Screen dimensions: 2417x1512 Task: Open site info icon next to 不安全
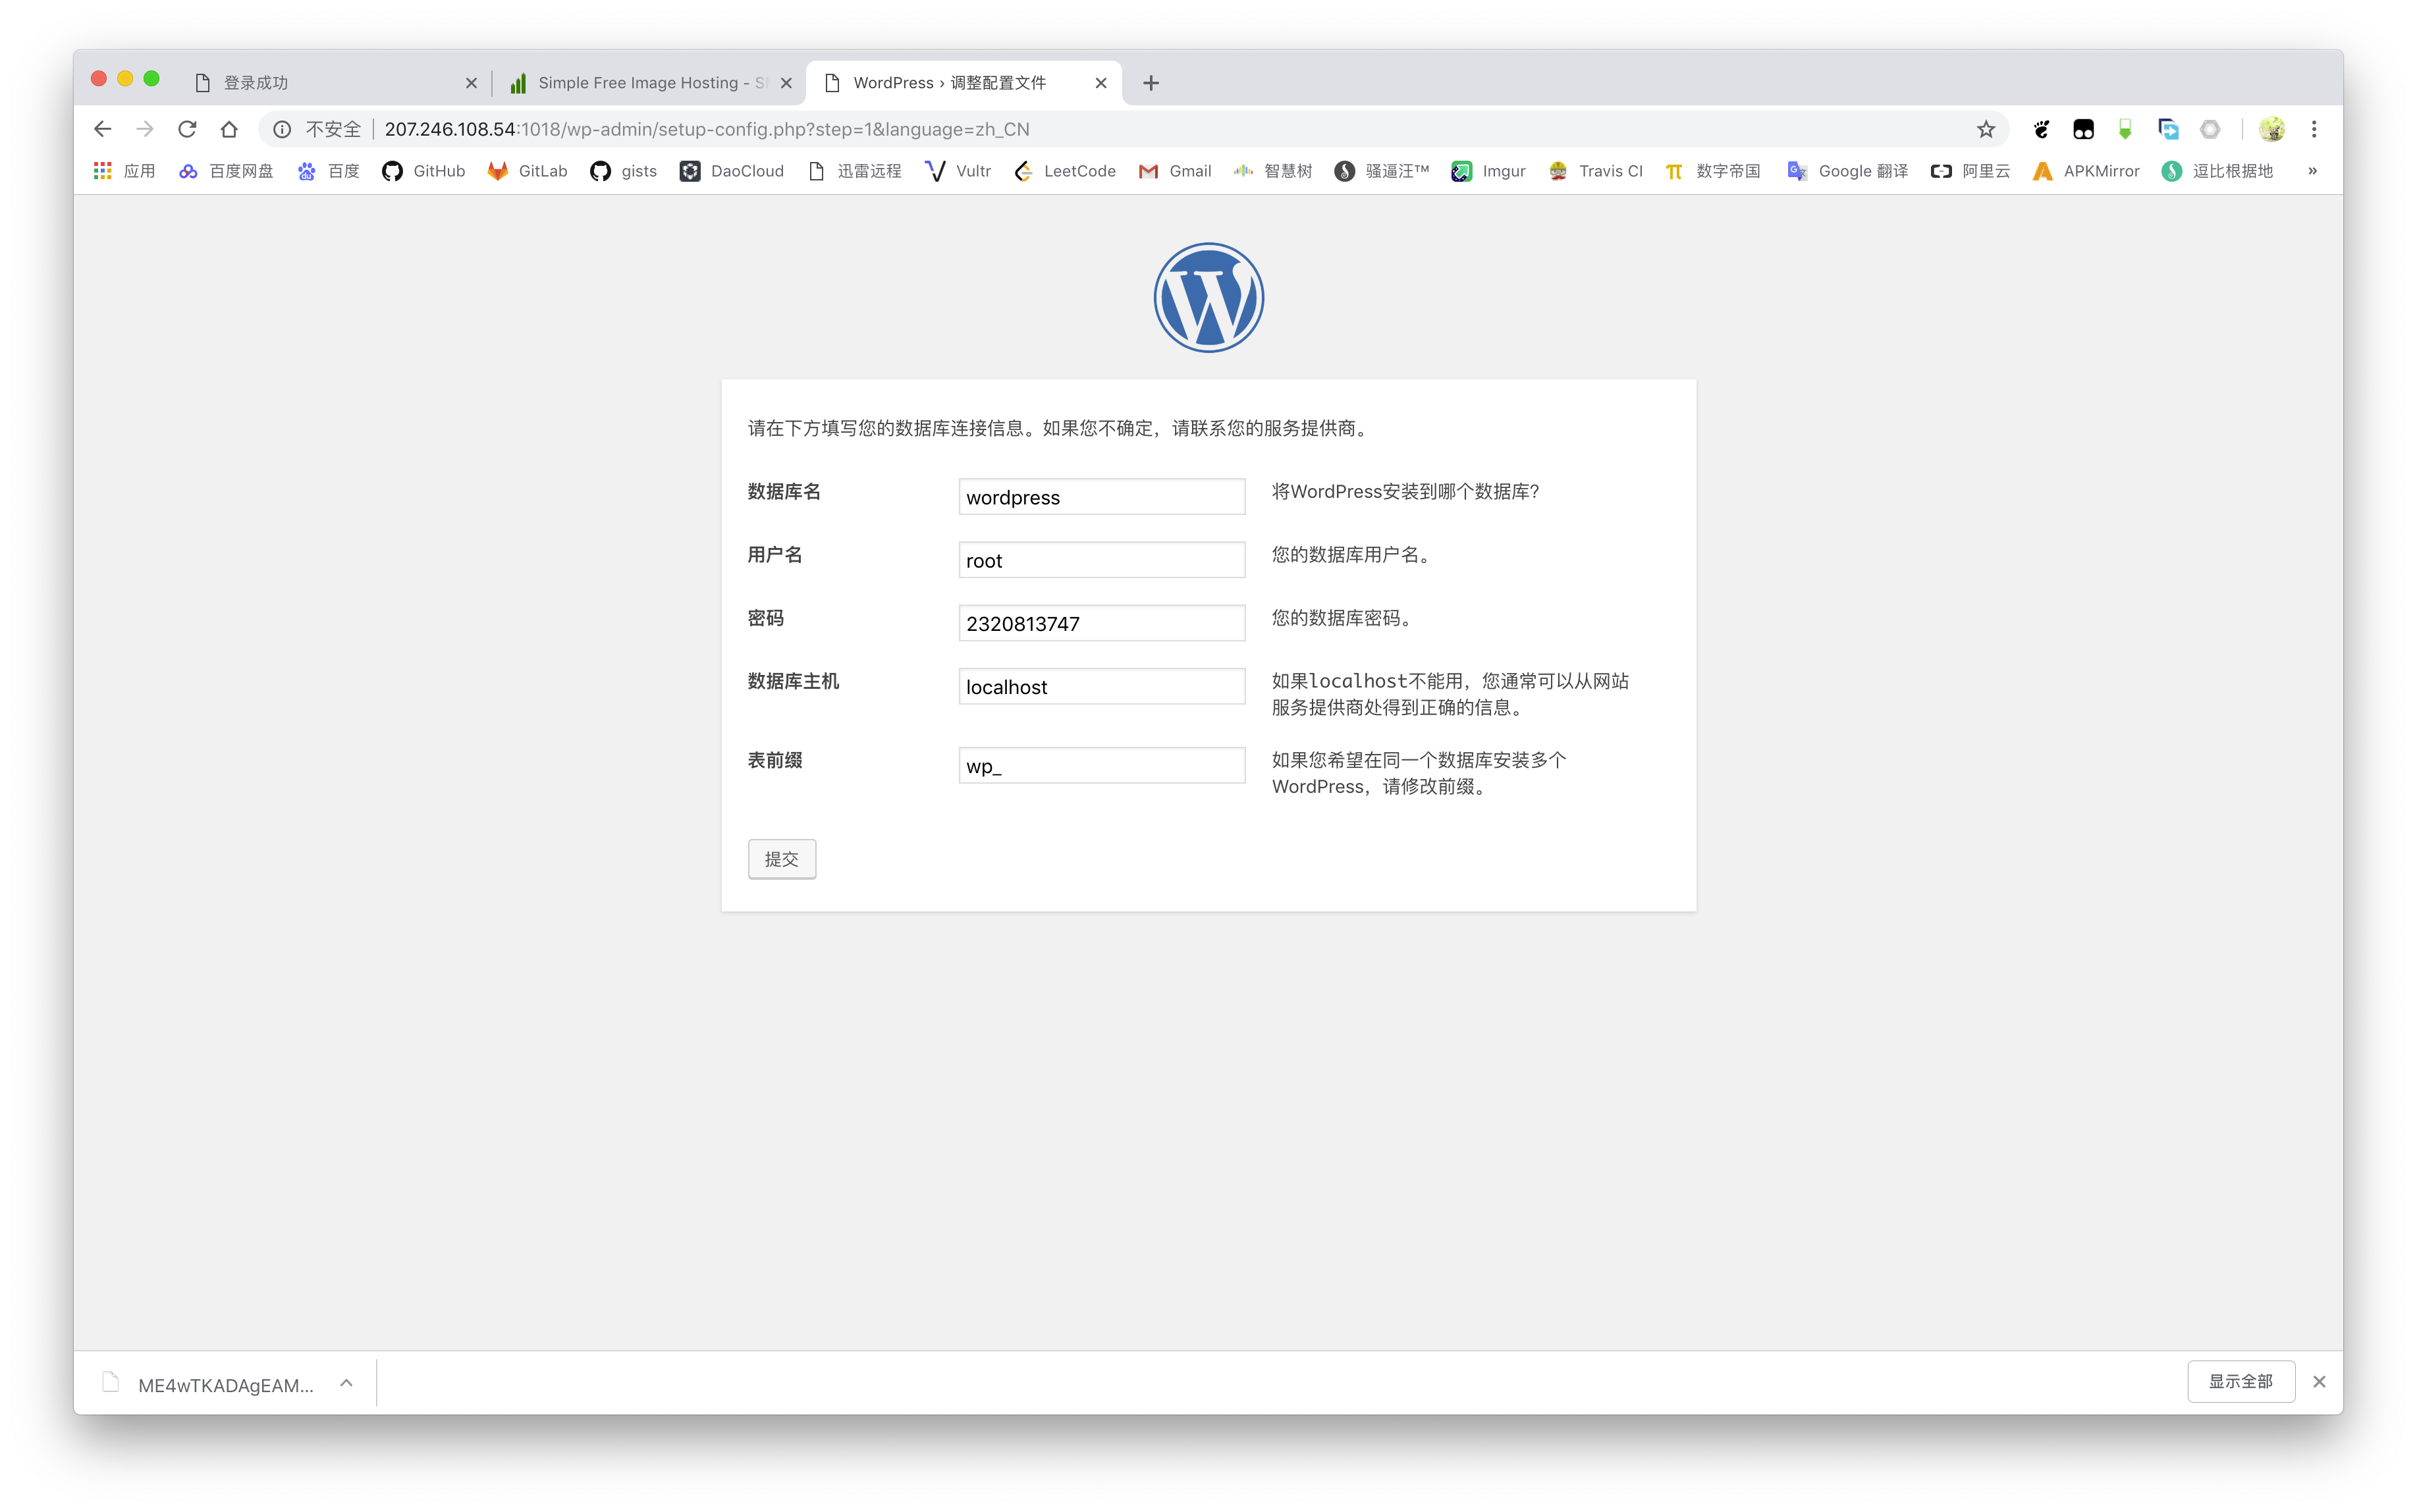coord(282,129)
